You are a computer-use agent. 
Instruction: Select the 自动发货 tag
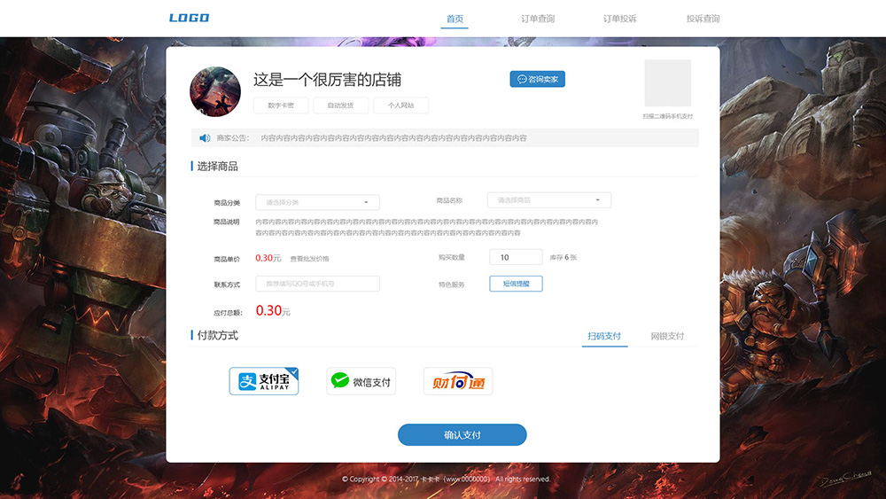[x=341, y=105]
